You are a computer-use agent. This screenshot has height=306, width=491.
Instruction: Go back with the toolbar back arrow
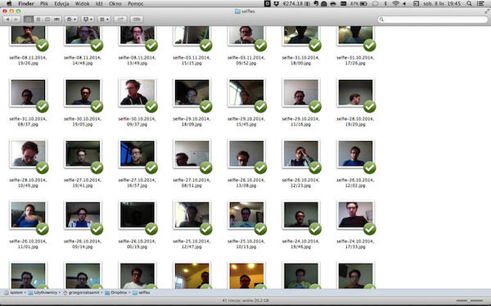[x=7, y=20]
